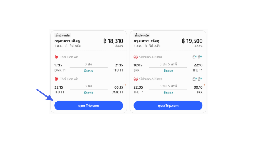Click the Thai Lion Air logo on outbound flight
The height and width of the screenshot is (143, 257).
57,57
